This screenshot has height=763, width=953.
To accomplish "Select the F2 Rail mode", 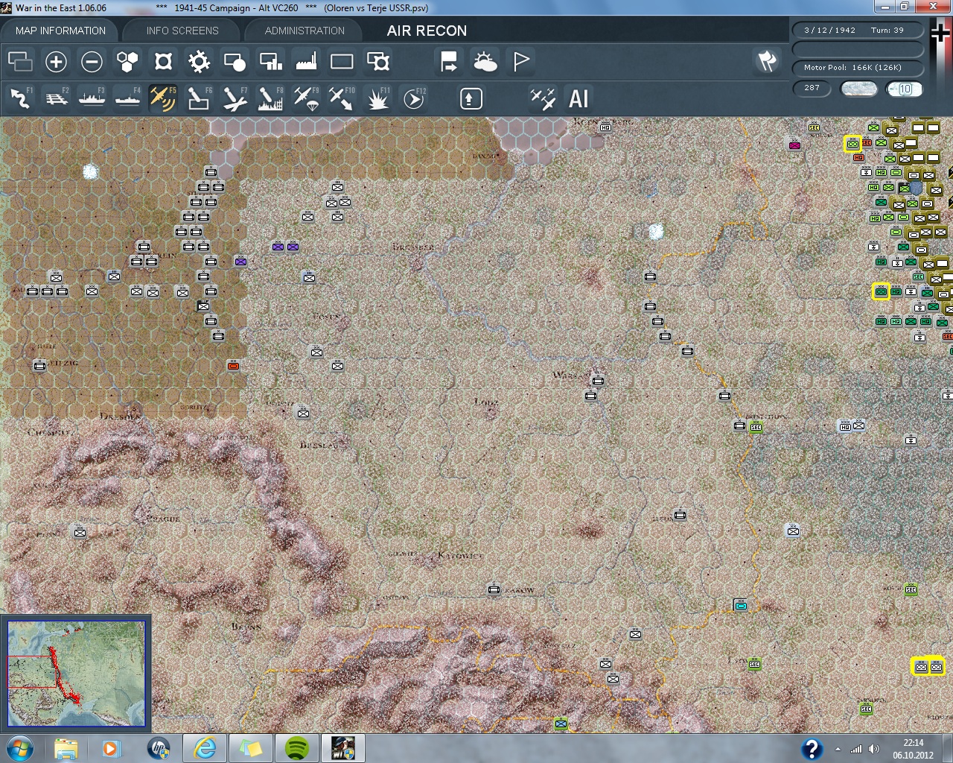I will click(x=57, y=98).
